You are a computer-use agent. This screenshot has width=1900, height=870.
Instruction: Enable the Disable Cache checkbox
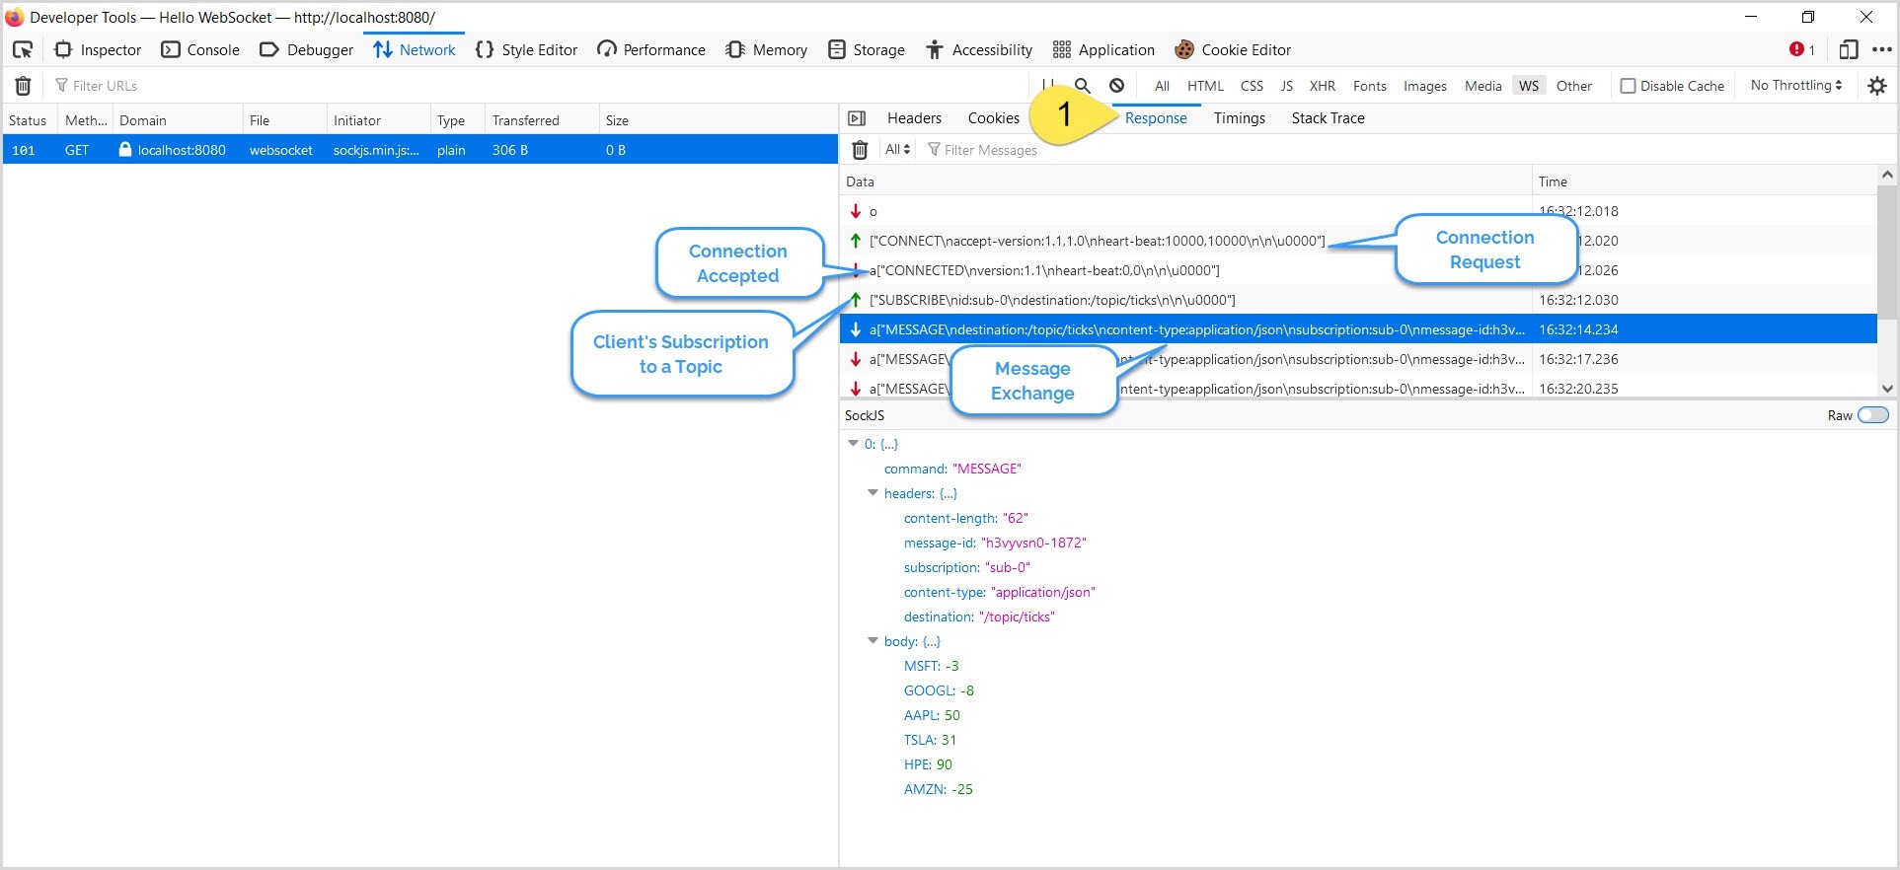point(1629,86)
